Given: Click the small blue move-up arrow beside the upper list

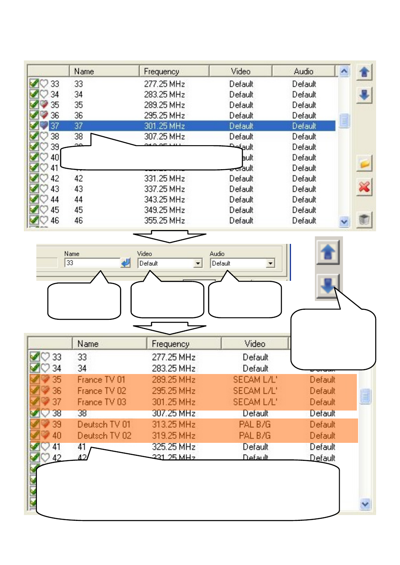Looking at the screenshot, I should pos(364,72).
